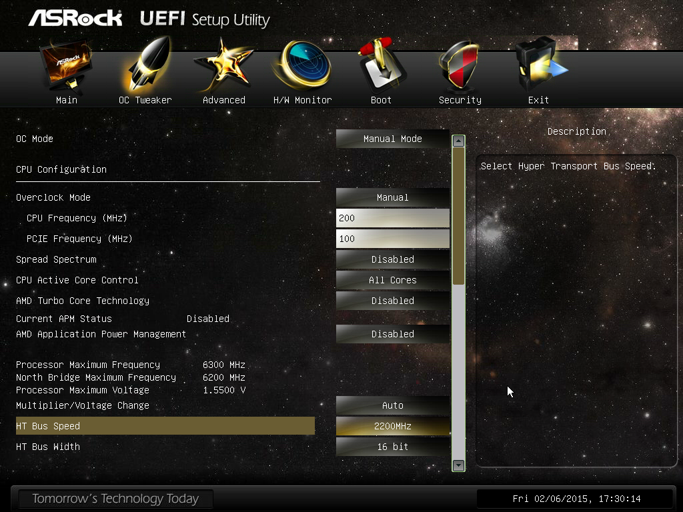Switch to the OC Tweaker tab label

(145, 100)
